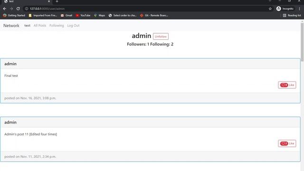Open the YouTube bookmark

83,15
